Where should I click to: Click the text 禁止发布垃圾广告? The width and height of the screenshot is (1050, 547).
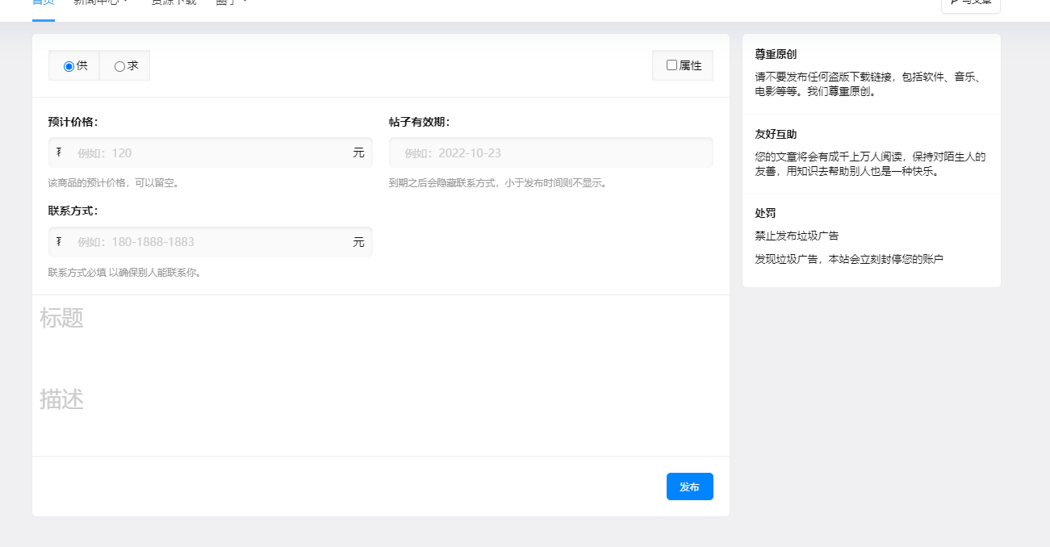click(797, 236)
